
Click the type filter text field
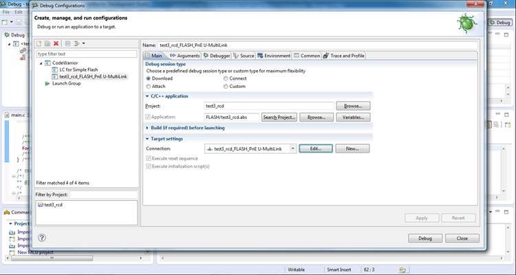87,54
